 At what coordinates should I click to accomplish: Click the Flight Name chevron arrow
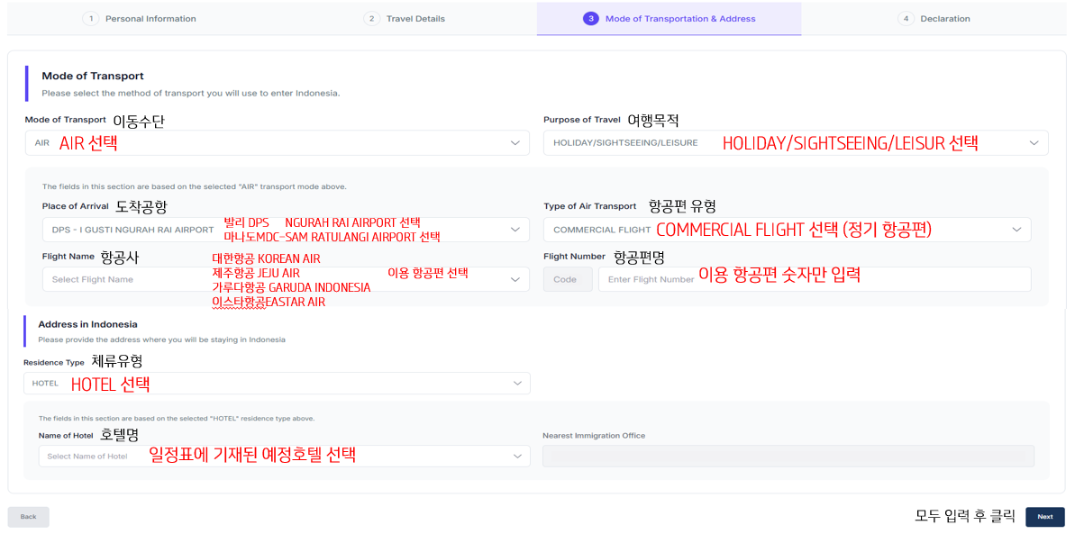(x=516, y=279)
